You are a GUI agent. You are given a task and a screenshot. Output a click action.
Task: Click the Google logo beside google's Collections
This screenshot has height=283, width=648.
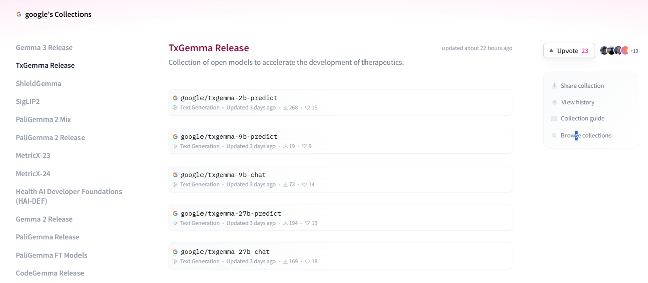click(x=19, y=14)
